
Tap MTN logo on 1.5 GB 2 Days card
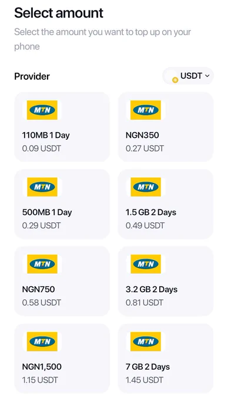[146, 187]
